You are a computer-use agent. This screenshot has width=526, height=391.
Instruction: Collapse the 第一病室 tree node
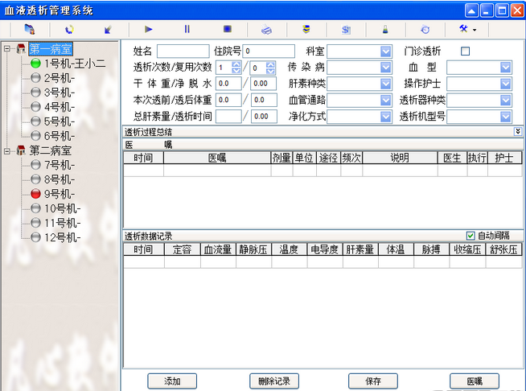coord(7,49)
